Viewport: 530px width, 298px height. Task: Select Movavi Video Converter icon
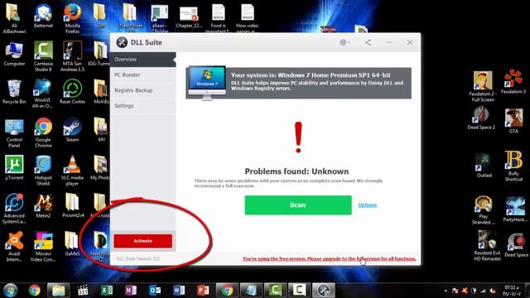coord(43,247)
